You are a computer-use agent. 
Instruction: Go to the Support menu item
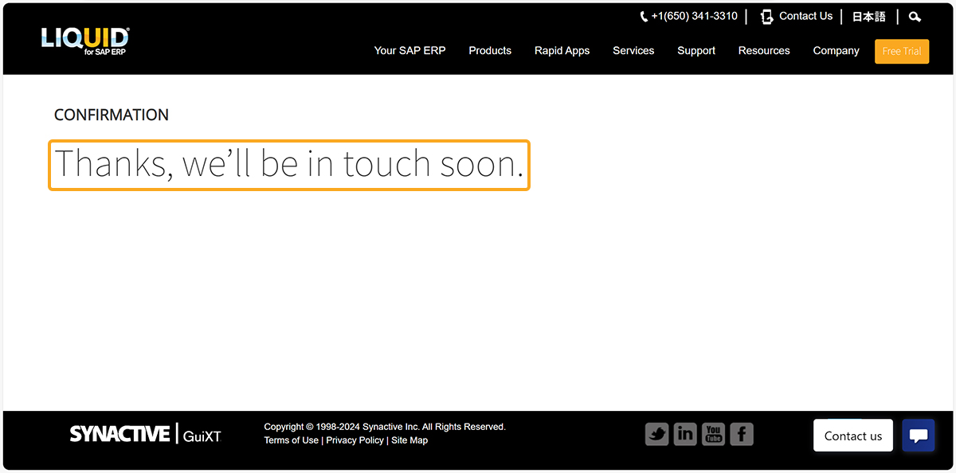pos(696,51)
